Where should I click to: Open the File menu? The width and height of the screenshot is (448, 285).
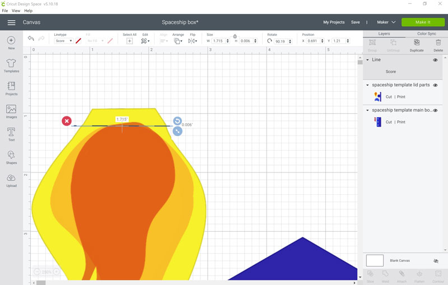pos(5,11)
